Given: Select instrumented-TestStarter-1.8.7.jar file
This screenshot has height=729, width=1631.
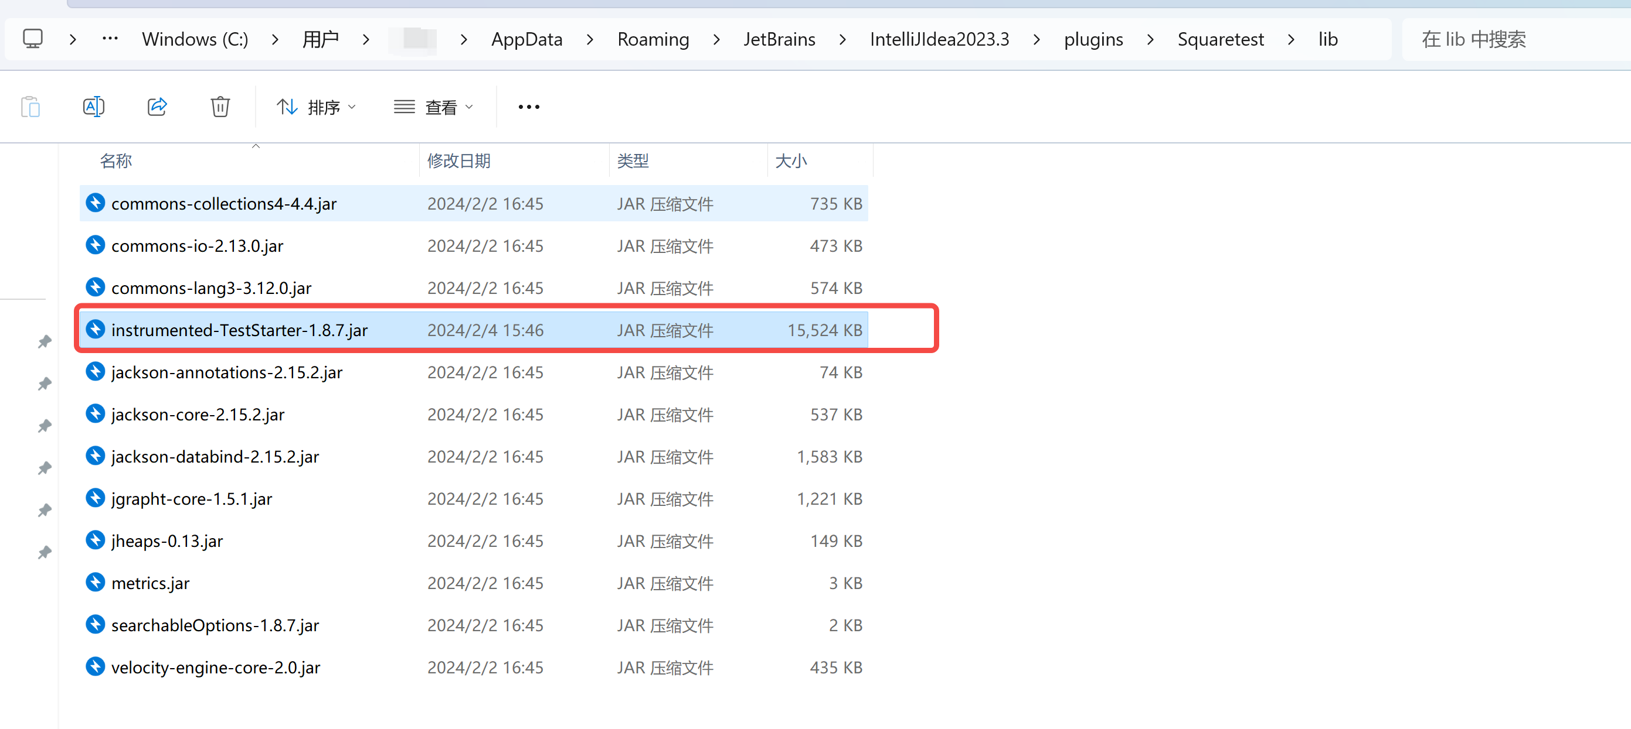Looking at the screenshot, I should click(474, 330).
